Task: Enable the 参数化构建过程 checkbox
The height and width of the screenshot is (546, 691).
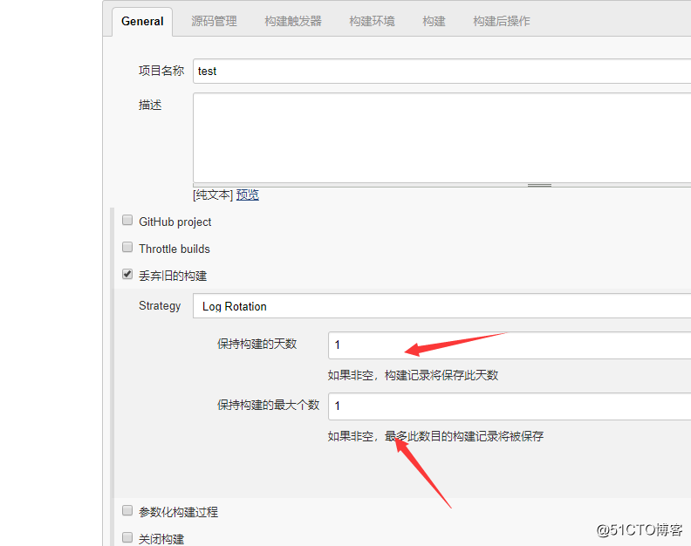Action: coord(127,510)
